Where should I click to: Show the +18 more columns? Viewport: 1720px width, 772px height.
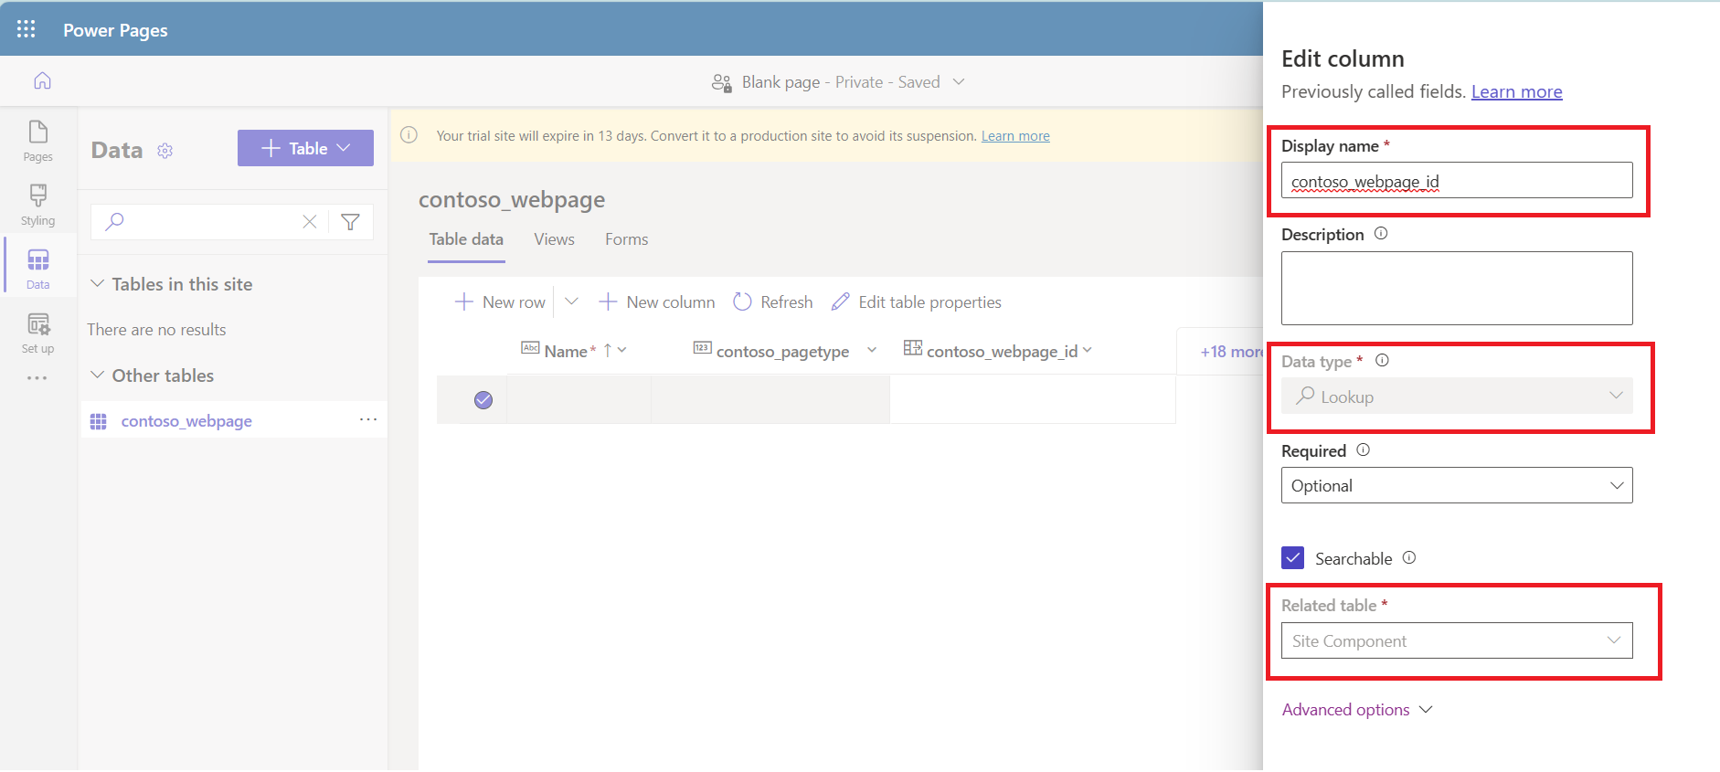[x=1231, y=352]
